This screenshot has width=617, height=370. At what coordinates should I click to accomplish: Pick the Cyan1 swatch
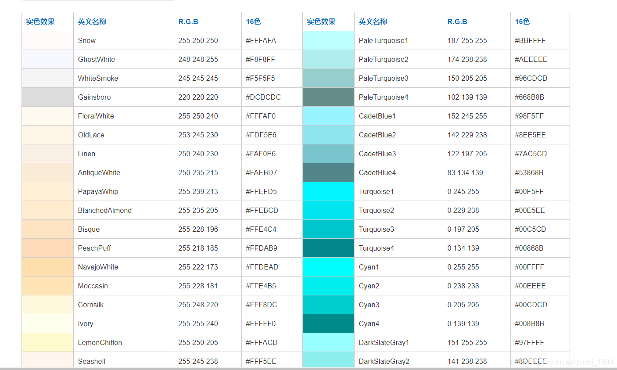coord(328,267)
